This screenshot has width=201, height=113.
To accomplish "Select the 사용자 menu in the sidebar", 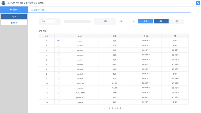I will 14,17.
